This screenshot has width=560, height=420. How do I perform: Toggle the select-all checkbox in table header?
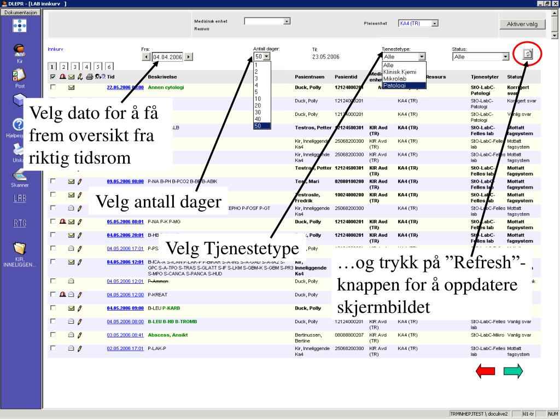tap(53, 77)
